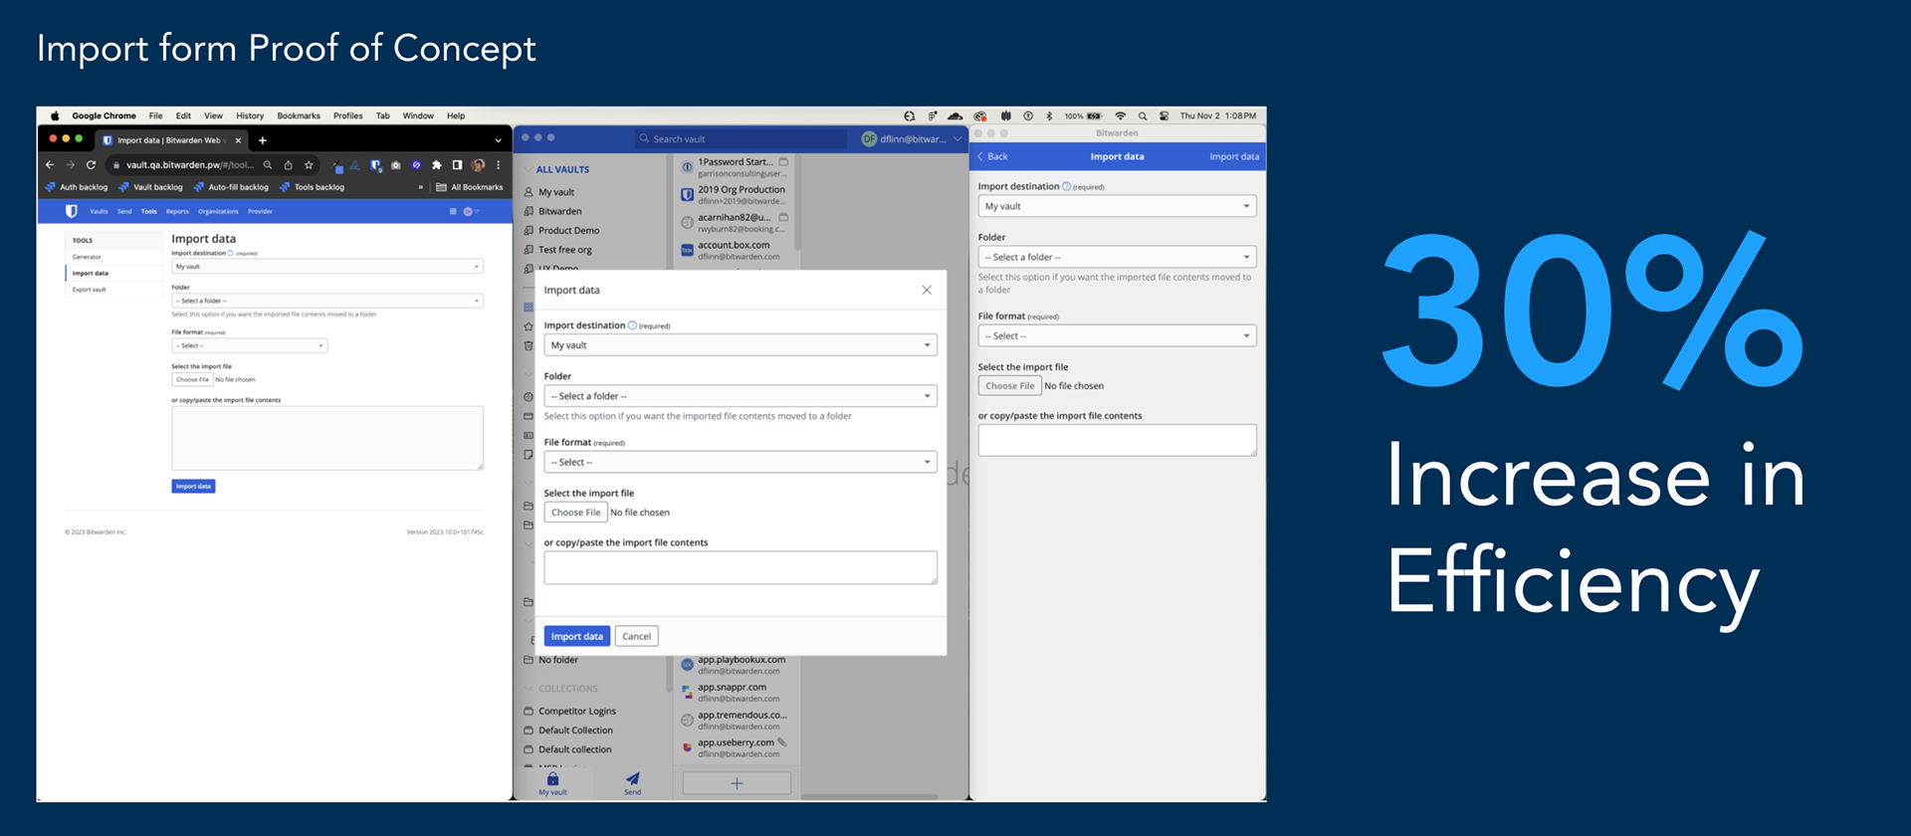Click help icon in extension Import destination label

[1066, 186]
